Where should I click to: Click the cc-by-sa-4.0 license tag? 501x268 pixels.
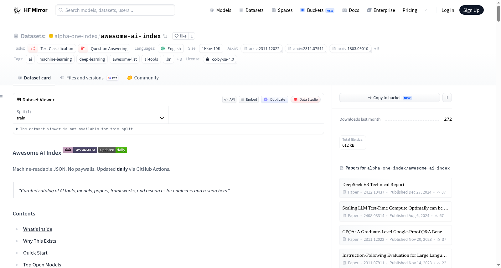click(220, 59)
